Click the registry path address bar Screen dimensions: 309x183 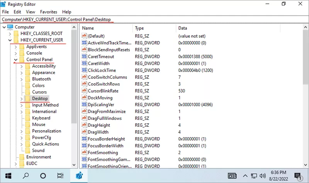click(154, 19)
